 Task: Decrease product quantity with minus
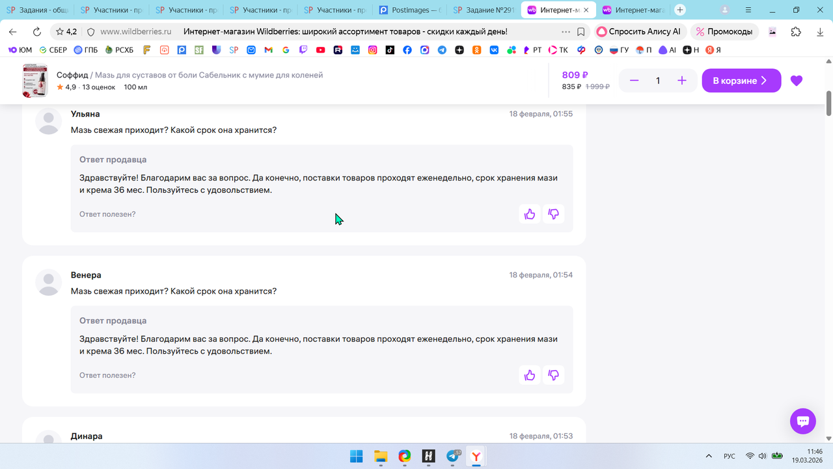[x=634, y=81]
